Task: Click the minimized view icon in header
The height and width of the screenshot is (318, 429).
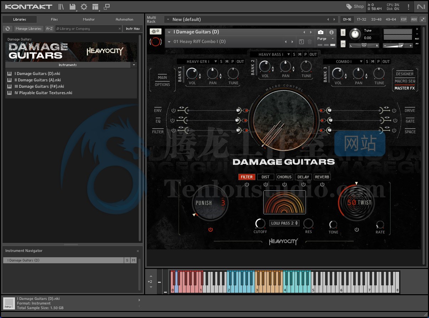Action: click(x=107, y=6)
